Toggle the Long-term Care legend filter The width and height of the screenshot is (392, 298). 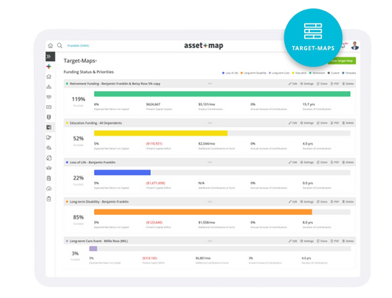pos(279,73)
